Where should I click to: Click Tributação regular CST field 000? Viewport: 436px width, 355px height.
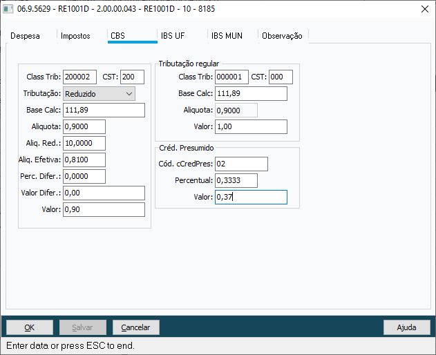(x=281, y=77)
